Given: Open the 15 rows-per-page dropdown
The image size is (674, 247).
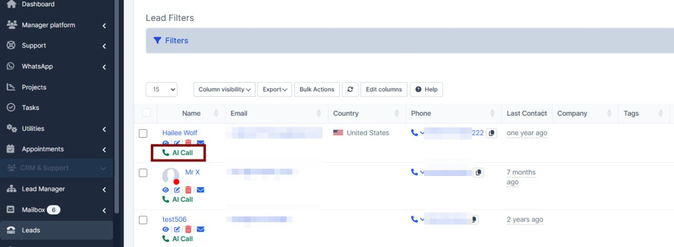Looking at the screenshot, I should 162,89.
